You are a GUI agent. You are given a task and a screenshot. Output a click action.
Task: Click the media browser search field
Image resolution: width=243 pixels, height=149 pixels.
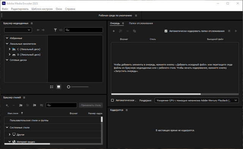84,30
